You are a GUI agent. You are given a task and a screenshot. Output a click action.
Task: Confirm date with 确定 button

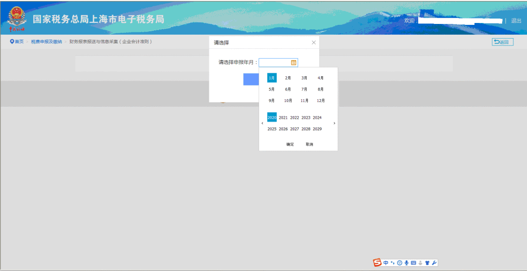(290, 145)
